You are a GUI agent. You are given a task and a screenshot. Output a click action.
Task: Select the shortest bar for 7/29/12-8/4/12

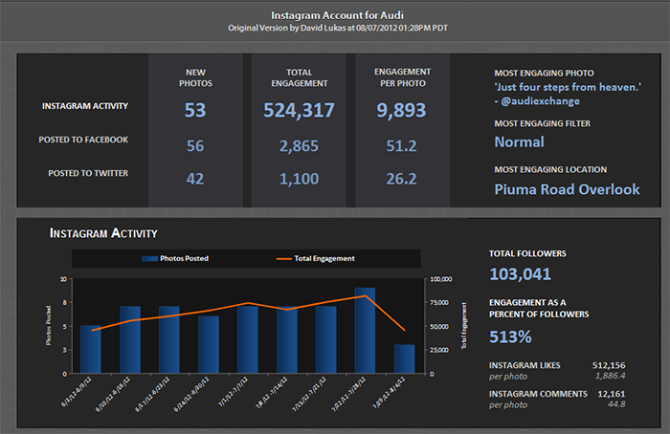click(x=404, y=358)
